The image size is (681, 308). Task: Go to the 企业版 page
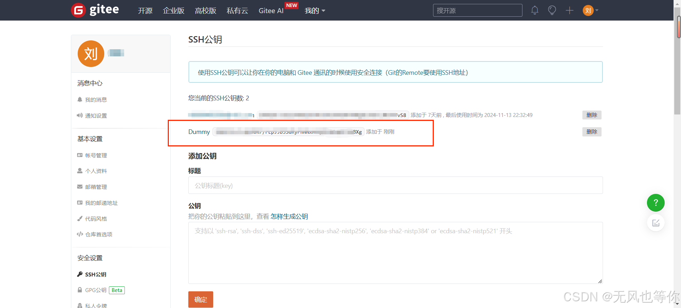173,11
